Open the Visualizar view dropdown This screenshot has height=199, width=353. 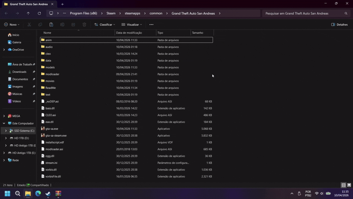coord(132,24)
